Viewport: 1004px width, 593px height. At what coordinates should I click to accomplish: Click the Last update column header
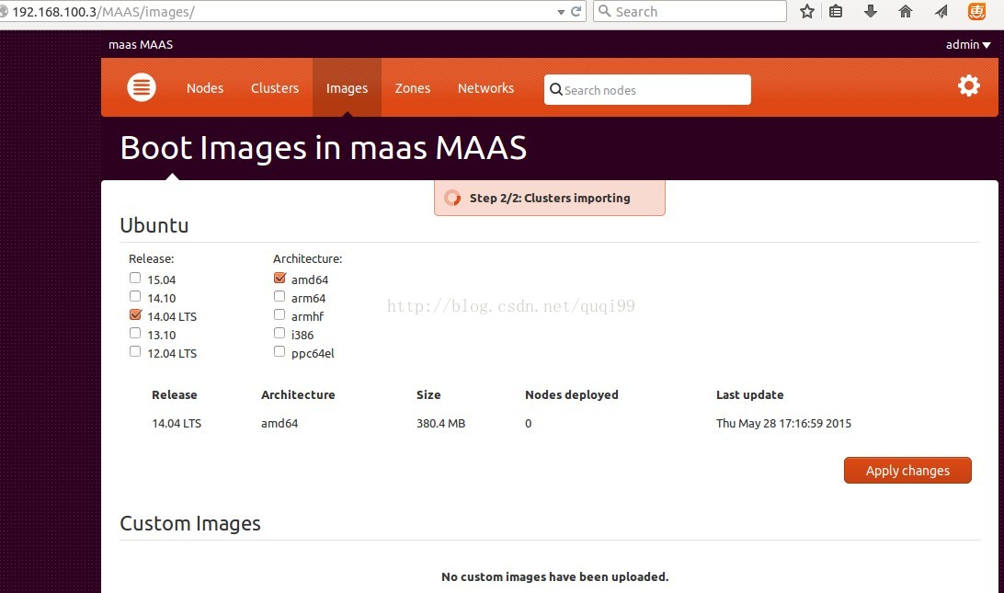[x=750, y=394]
